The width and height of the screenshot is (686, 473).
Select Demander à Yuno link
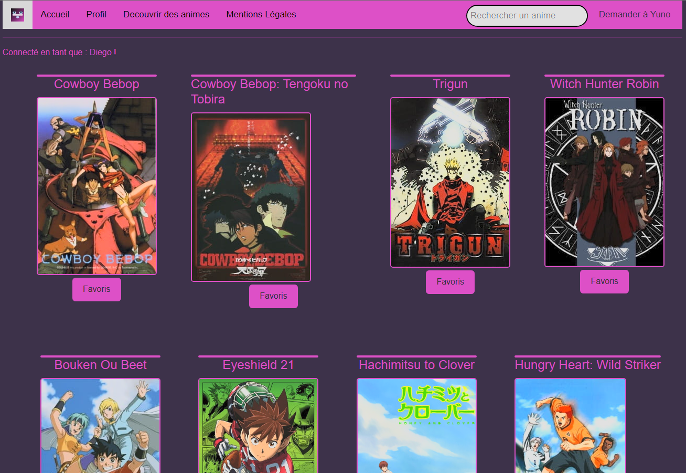(635, 15)
